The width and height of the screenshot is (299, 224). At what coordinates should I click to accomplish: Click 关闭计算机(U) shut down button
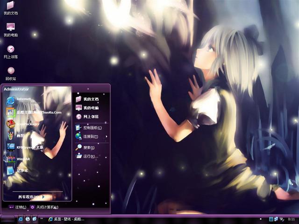[x=44, y=207]
